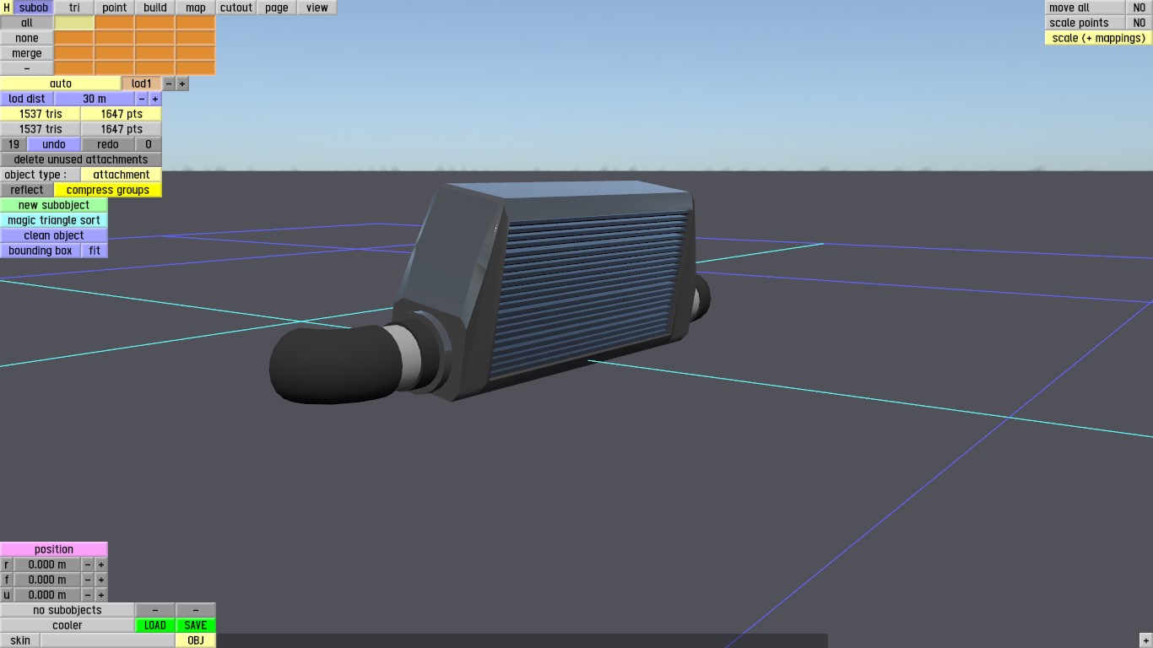This screenshot has width=1153, height=648.
Task: Load an object with green LOAD button
Action: pyautogui.click(x=155, y=625)
